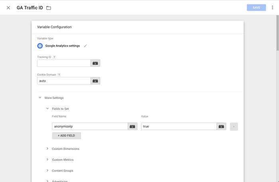Open variable picker for the true value field

click(x=221, y=127)
